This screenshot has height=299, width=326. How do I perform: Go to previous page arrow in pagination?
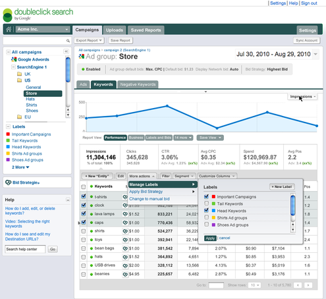(298, 285)
